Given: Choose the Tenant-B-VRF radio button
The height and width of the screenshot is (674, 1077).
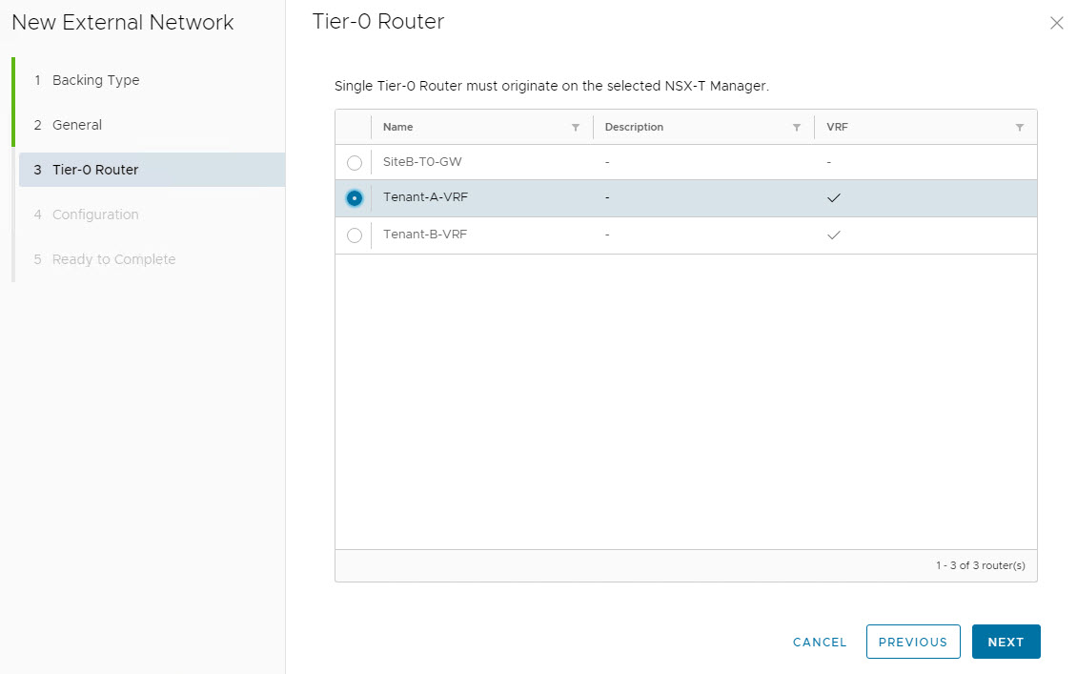Looking at the screenshot, I should click(x=355, y=235).
